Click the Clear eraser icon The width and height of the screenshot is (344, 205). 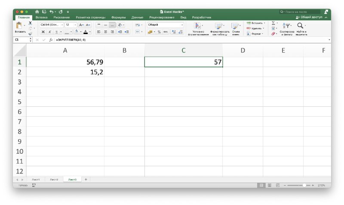pyautogui.click(x=273, y=34)
